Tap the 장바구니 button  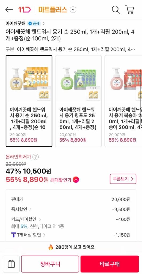[50, 264]
